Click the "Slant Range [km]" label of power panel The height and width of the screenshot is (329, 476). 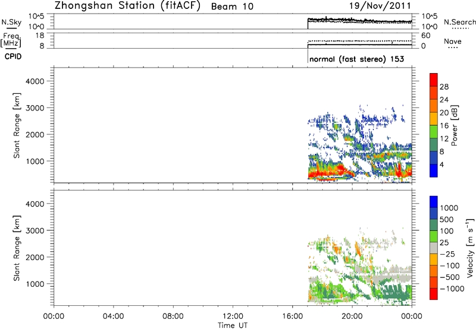pos(17,125)
